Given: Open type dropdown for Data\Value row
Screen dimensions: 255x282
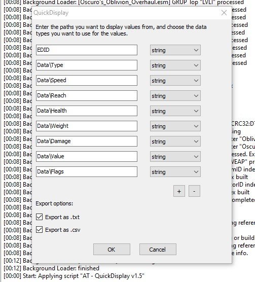Looking at the screenshot, I should coord(175,156).
